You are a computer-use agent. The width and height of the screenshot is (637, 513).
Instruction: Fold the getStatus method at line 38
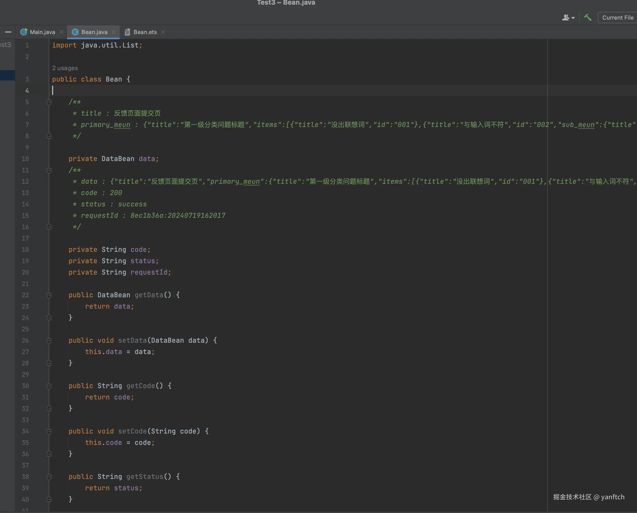coord(49,477)
